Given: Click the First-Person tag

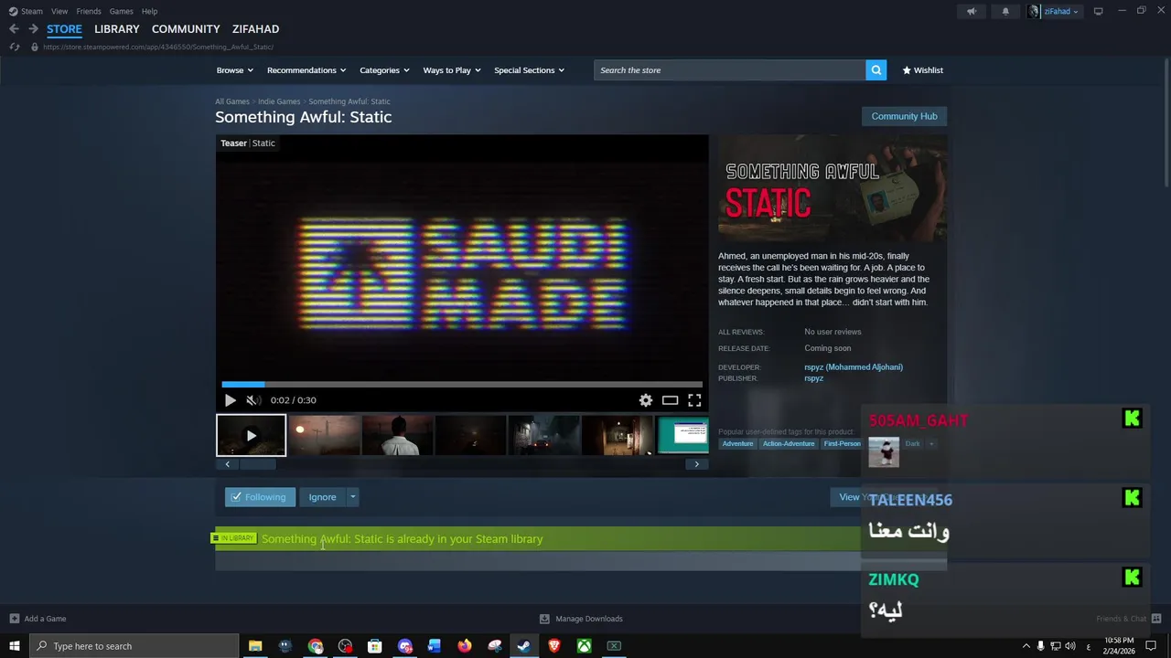Looking at the screenshot, I should pyautogui.click(x=842, y=444).
